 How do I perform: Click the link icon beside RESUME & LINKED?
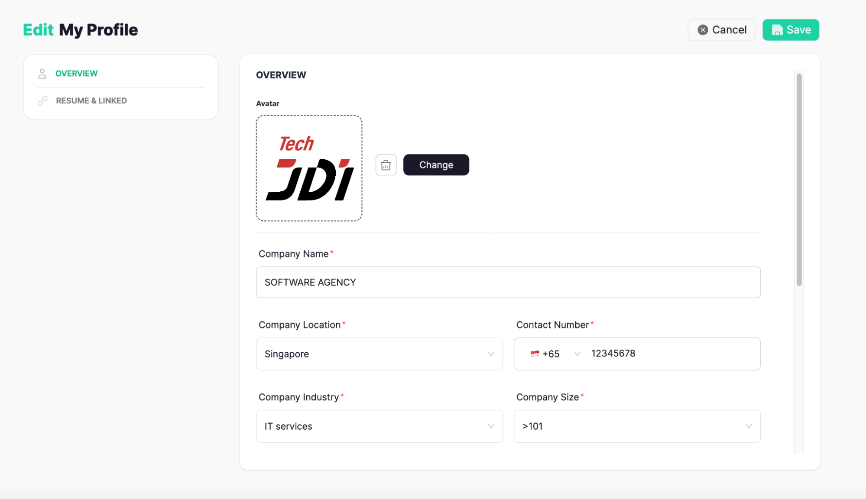[42, 100]
